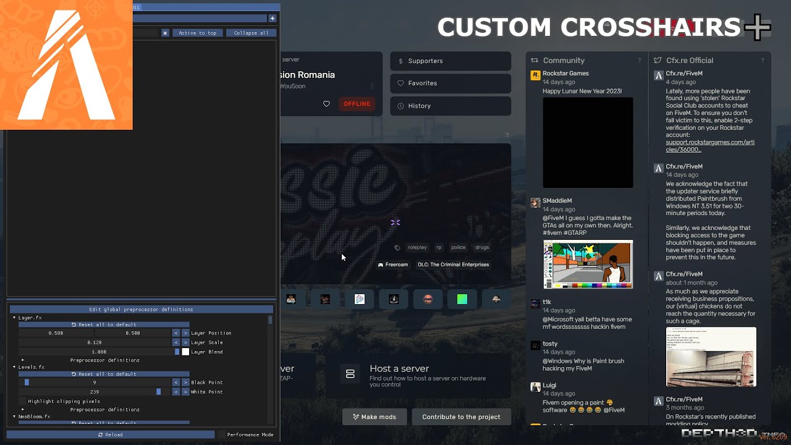Clear the effect search filter (x)
Viewport: 791px width, 445px height.
165,33
